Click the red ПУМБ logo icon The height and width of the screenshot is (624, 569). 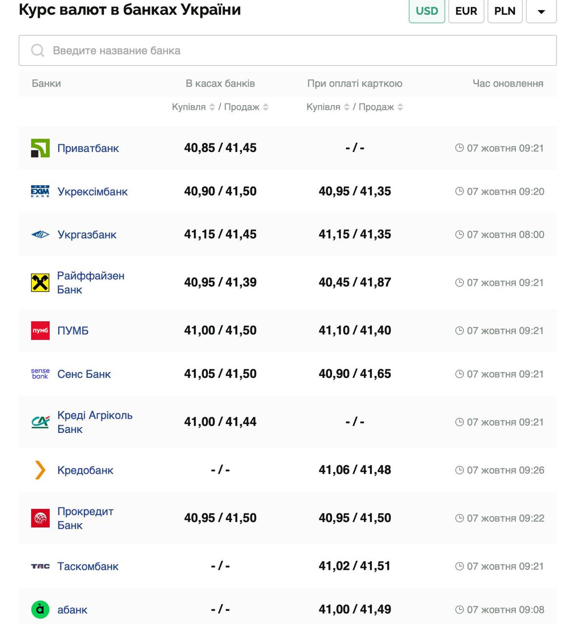click(x=40, y=331)
